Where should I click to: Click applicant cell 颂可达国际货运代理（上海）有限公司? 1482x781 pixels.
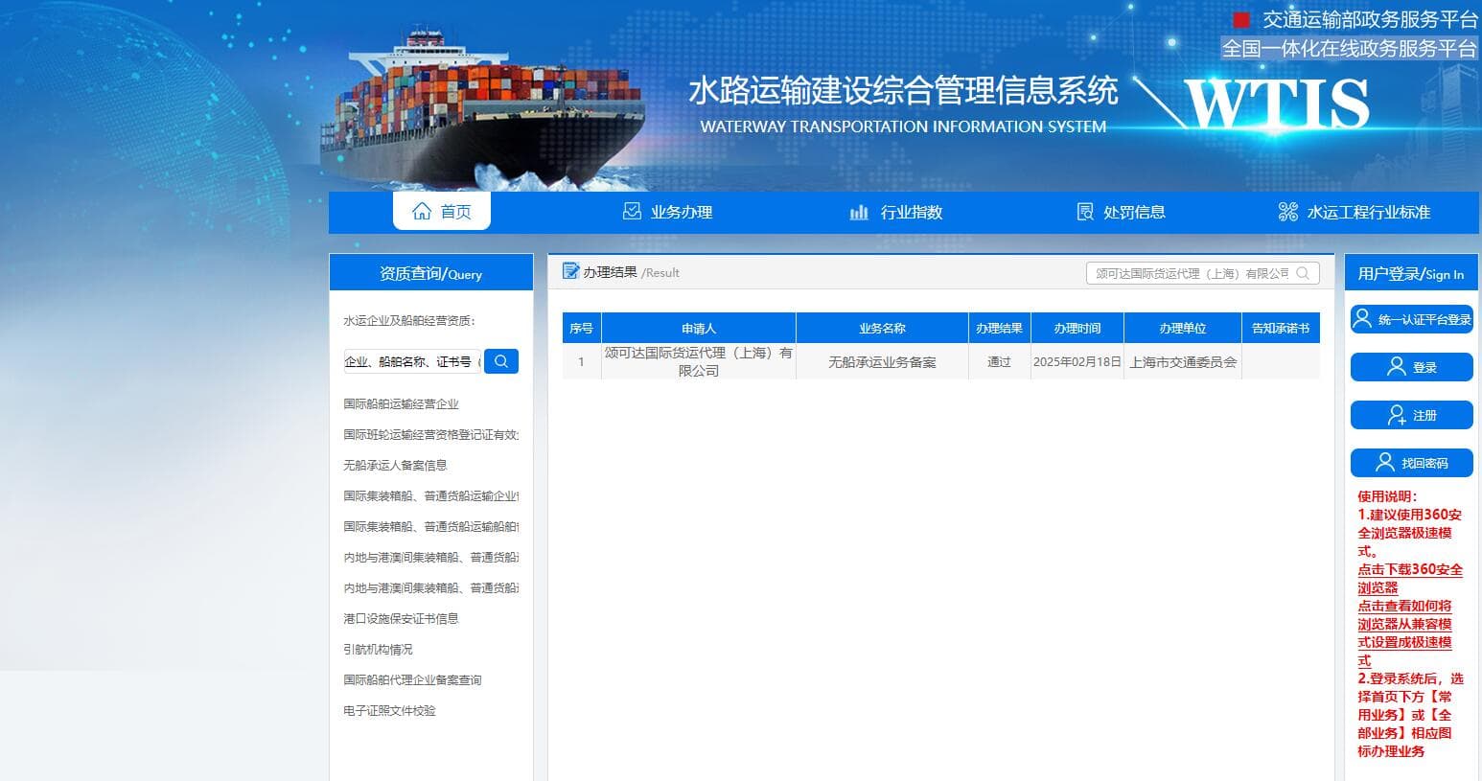tap(699, 361)
